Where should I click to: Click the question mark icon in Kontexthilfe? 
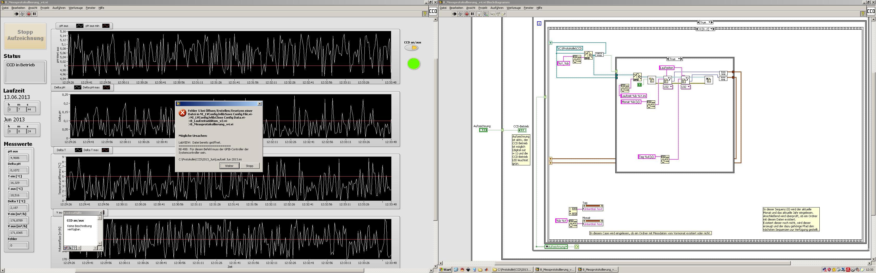coord(75,248)
